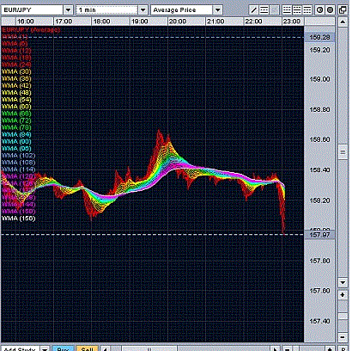Click the 157.80 price axis label
This screenshot has width=352, height=351.
(319, 261)
